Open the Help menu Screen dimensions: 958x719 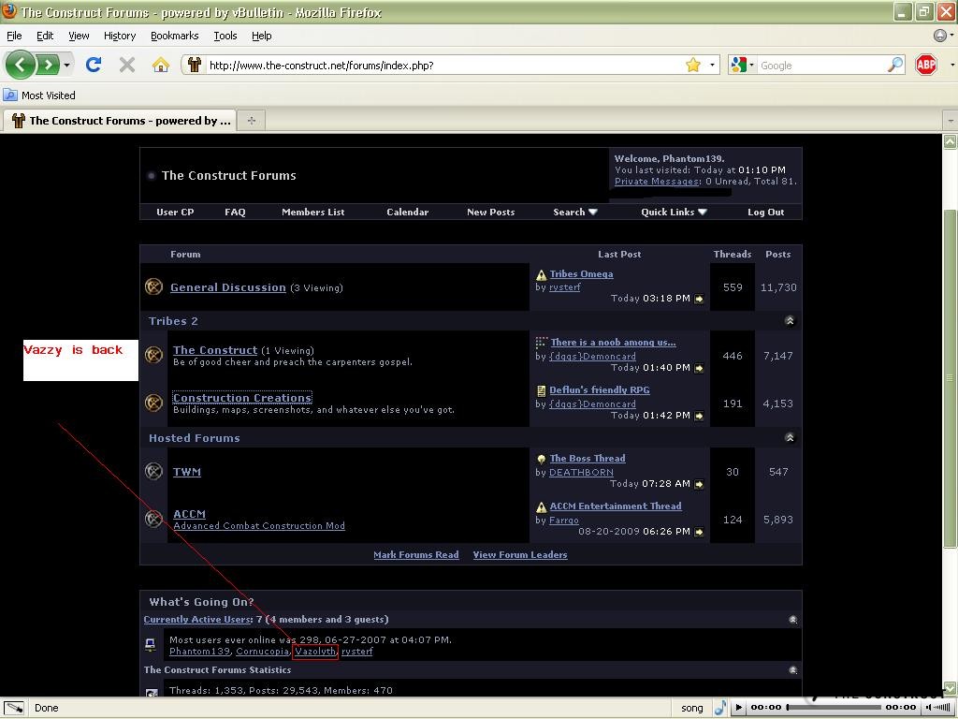tap(262, 37)
